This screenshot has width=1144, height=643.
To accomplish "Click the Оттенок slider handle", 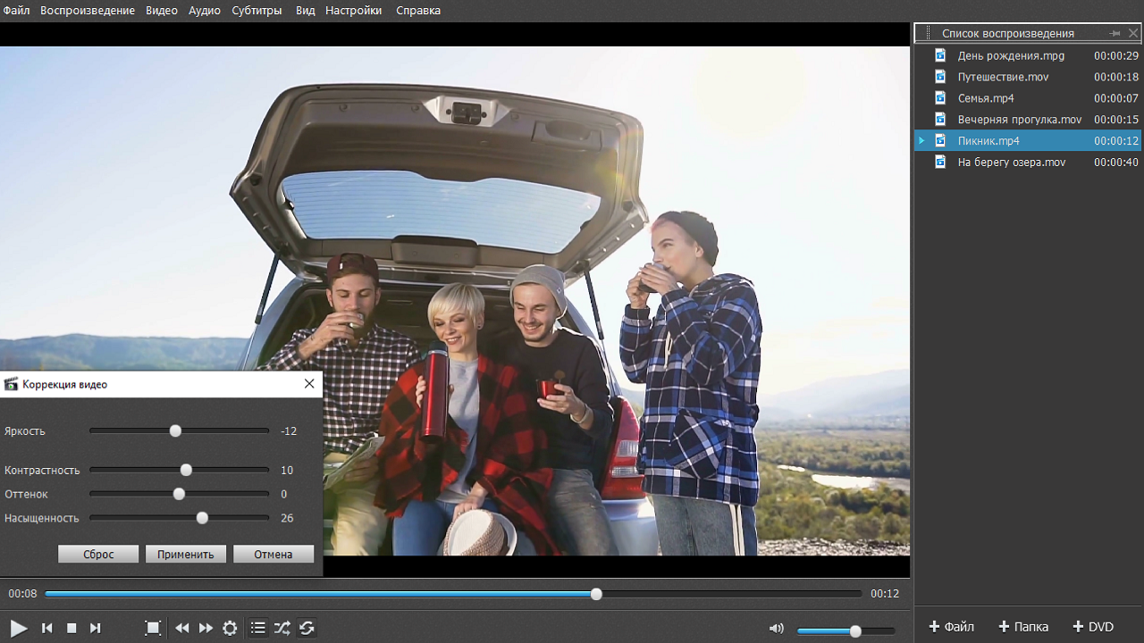I will coord(179,494).
